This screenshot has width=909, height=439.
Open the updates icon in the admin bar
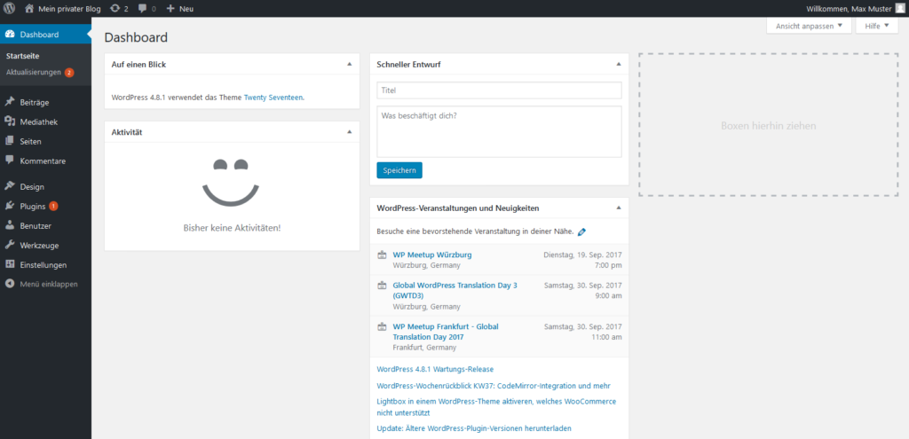[115, 9]
